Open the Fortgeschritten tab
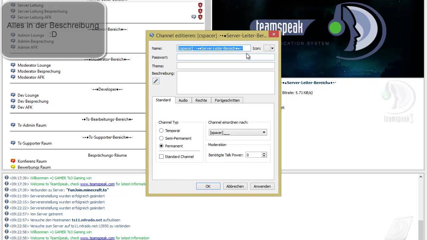 point(227,100)
